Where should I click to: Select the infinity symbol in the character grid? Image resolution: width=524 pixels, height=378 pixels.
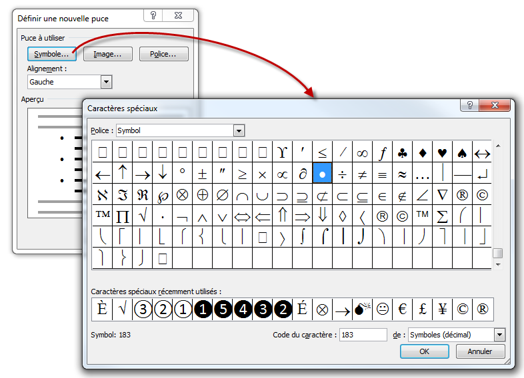pyautogui.click(x=362, y=152)
